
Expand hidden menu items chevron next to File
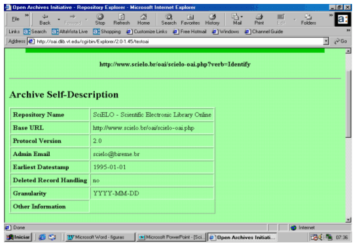point(27,16)
